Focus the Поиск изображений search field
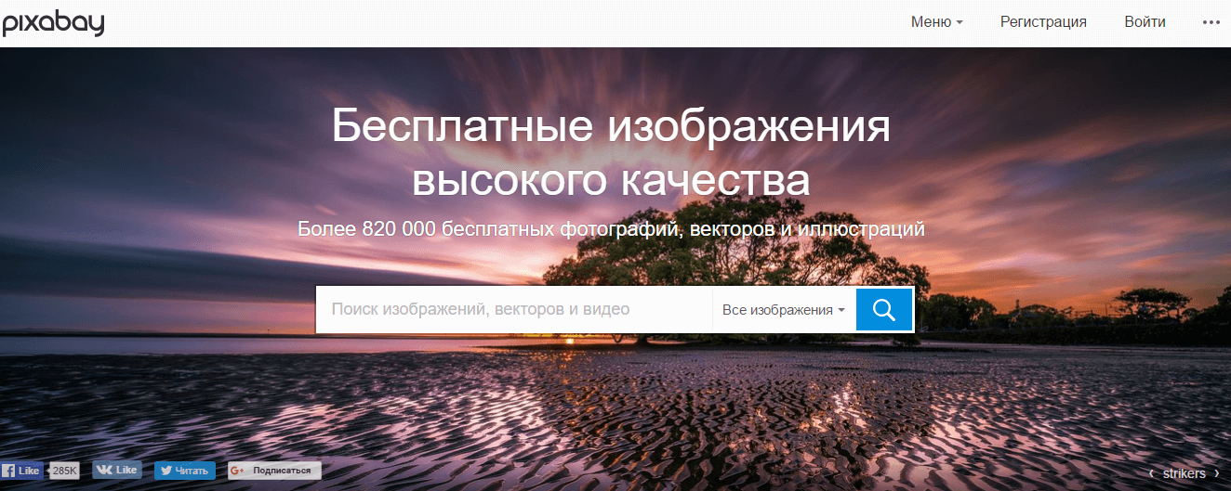The height and width of the screenshot is (491, 1231). [514, 310]
